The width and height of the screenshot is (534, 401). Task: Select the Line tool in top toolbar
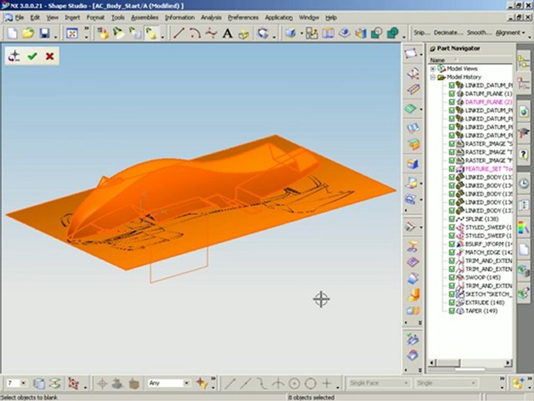[x=179, y=33]
